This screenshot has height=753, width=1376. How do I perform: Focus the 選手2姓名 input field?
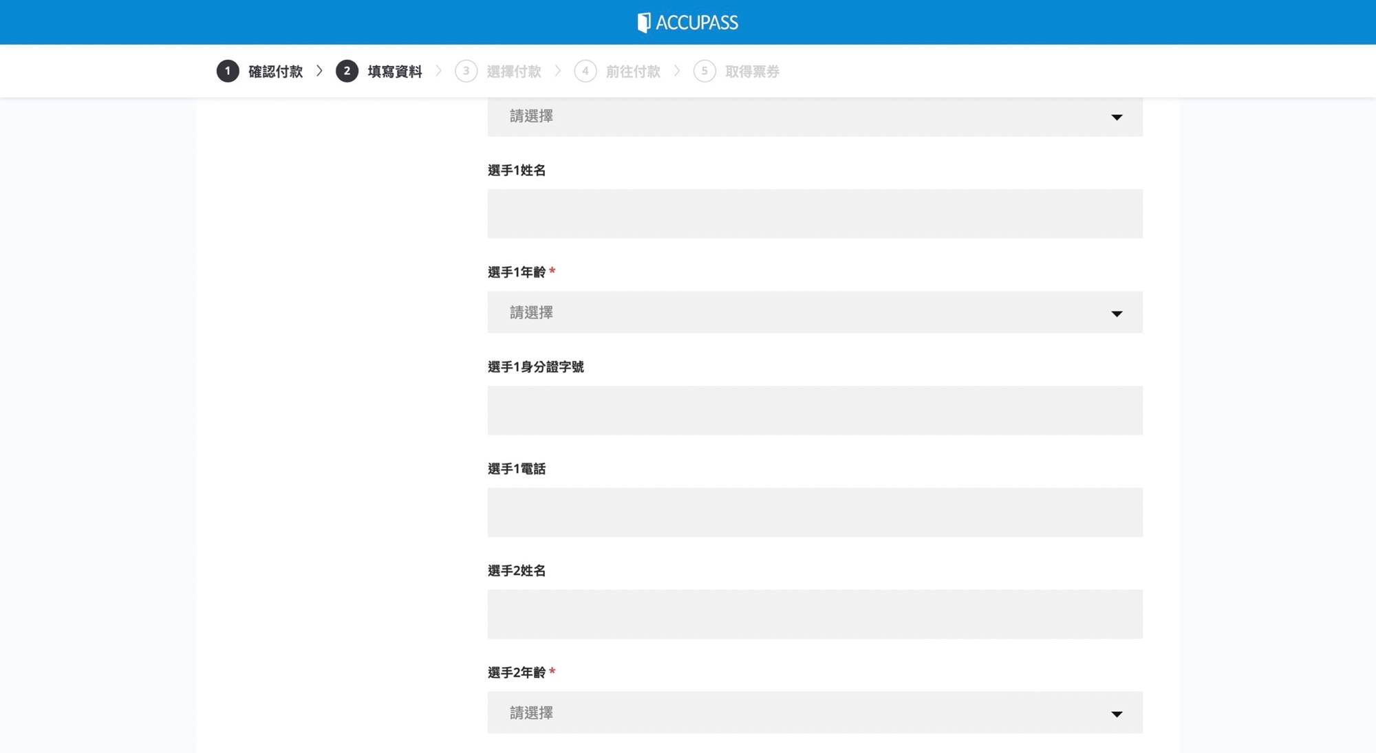tap(814, 614)
